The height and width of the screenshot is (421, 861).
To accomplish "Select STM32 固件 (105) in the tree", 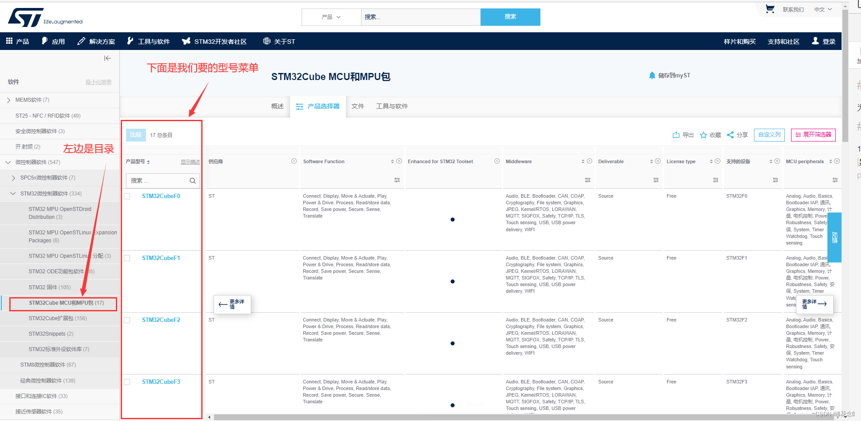I will point(50,287).
